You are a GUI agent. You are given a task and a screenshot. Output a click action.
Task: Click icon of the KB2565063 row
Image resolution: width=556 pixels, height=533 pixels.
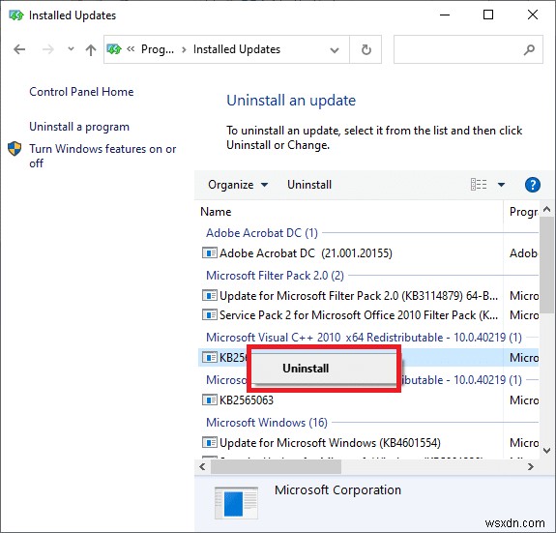209,400
